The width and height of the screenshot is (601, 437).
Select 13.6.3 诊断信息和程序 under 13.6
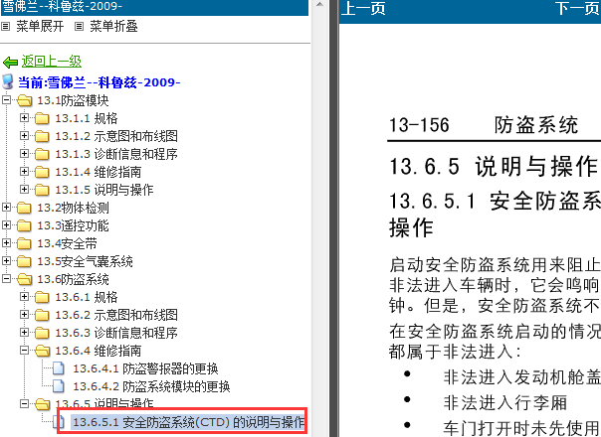(116, 334)
